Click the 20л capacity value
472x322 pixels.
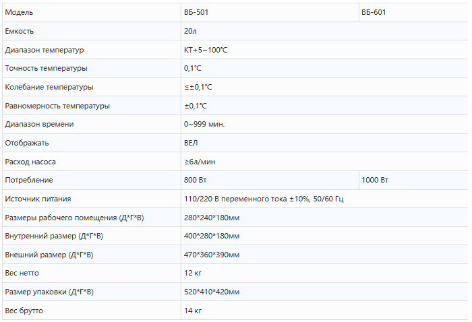[x=190, y=32]
